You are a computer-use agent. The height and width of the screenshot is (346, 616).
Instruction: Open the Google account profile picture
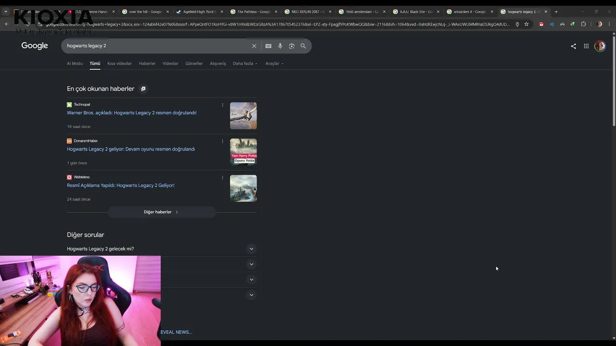pyautogui.click(x=600, y=46)
